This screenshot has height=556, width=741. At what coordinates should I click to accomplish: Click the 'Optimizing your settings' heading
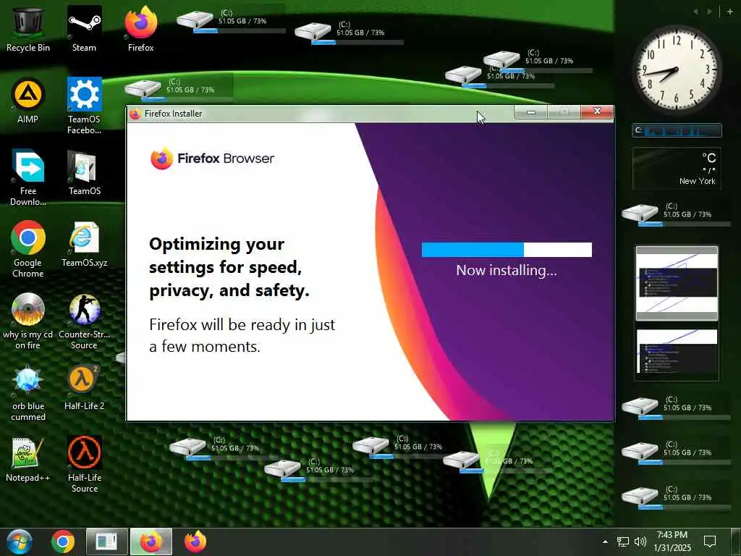[x=229, y=267]
